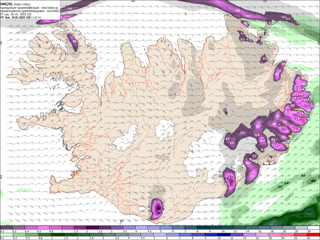
Task: Click the 'VT: Sun. 19.01.2025 10Z (+22 h)' line
Action: tap(20, 17)
